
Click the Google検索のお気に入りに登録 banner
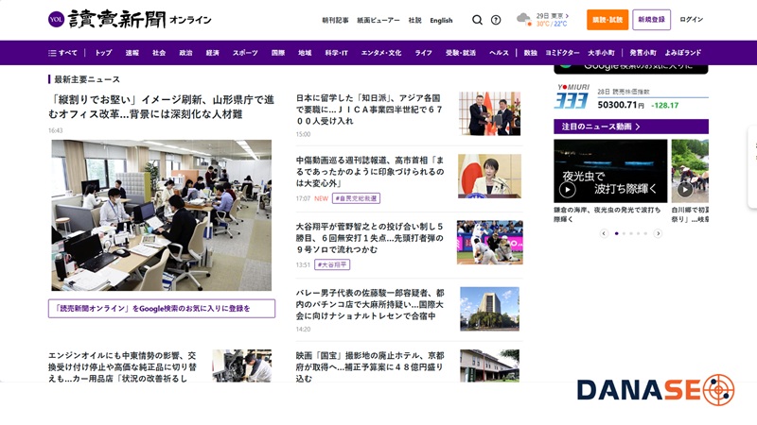pos(161,309)
